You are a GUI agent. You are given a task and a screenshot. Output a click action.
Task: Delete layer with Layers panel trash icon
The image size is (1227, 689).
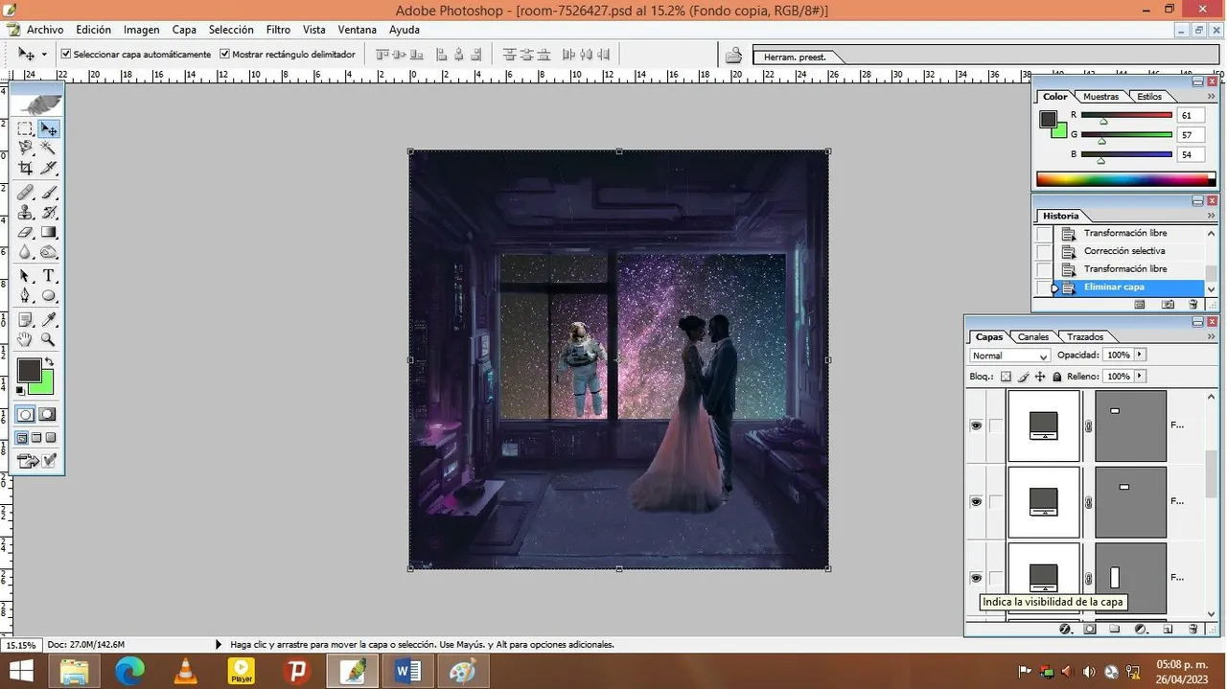coord(1193,630)
